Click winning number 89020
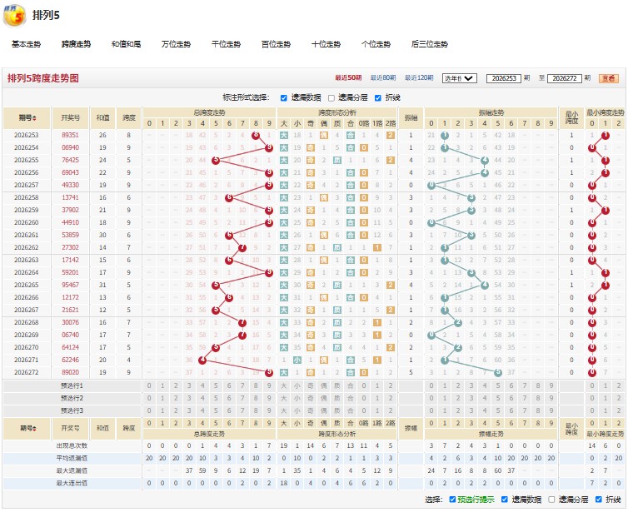Image resolution: width=628 pixels, height=512 pixels. [70, 372]
